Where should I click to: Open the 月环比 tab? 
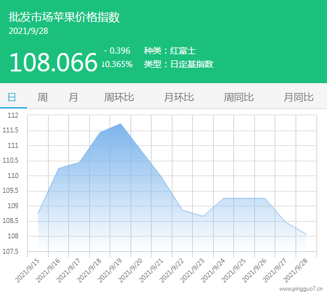point(179,97)
